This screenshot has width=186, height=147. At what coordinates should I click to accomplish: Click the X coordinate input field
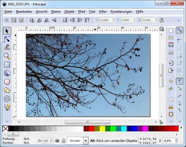pos(106,20)
